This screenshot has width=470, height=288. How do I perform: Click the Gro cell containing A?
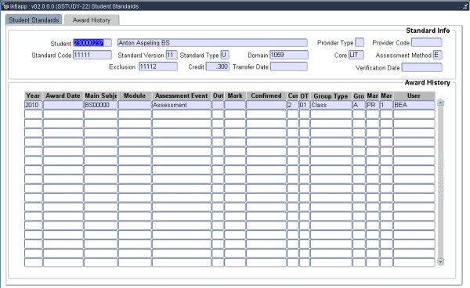(359, 105)
